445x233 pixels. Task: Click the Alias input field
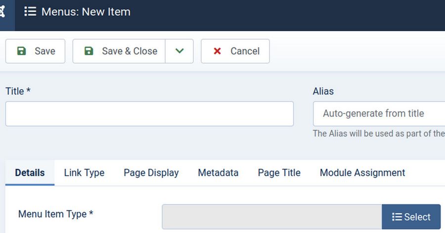pos(379,114)
